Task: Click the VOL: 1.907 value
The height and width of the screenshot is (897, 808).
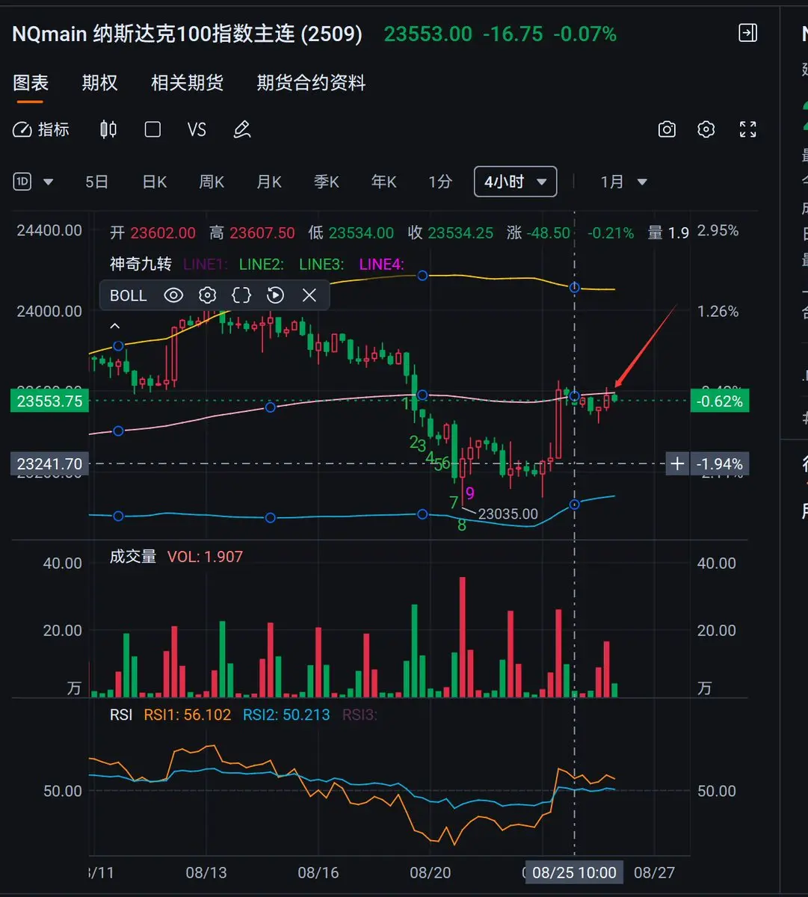Action: (x=205, y=556)
